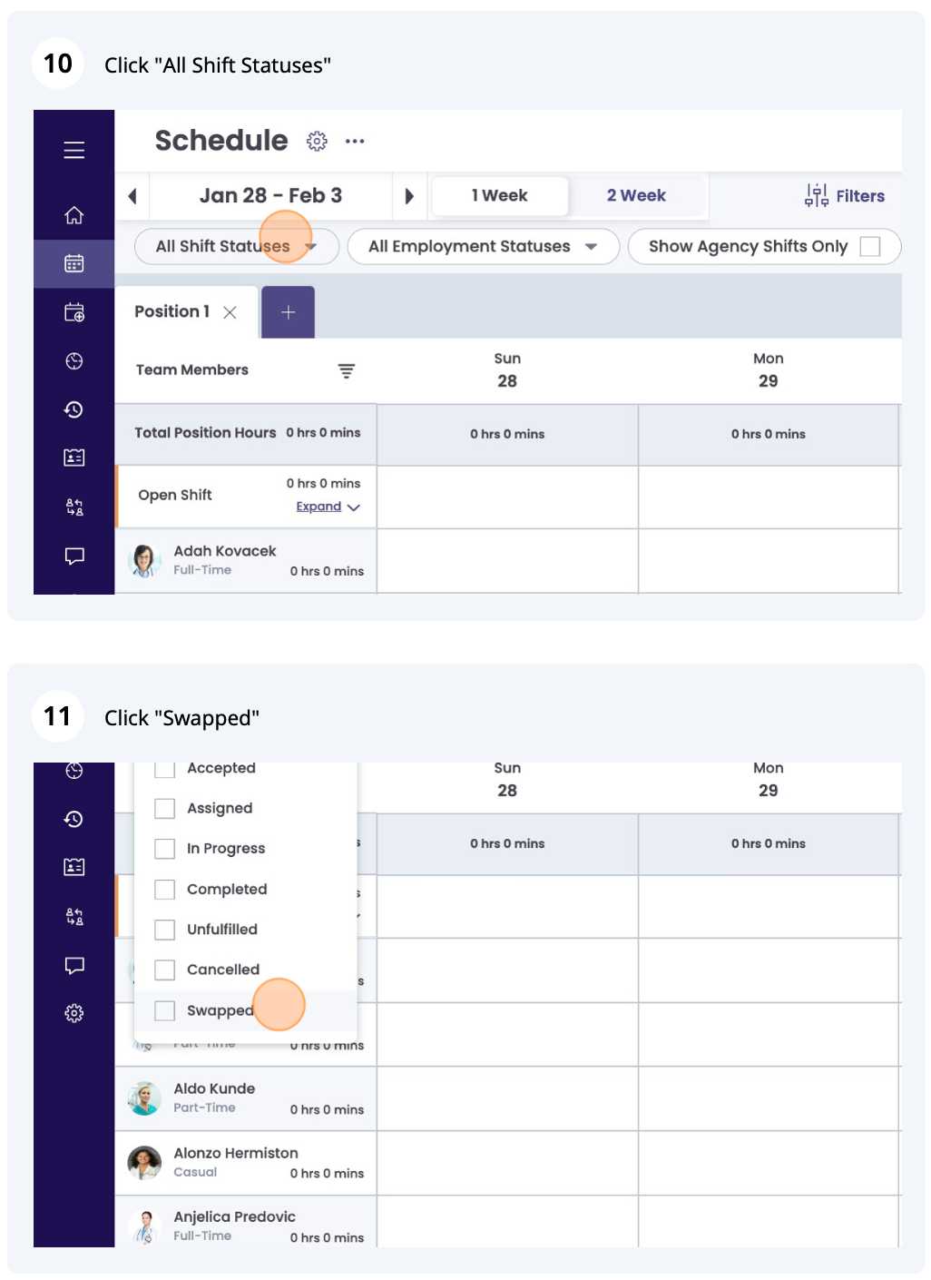Click the home icon in sidebar
This screenshot has width=931, height=1280.
[x=74, y=215]
